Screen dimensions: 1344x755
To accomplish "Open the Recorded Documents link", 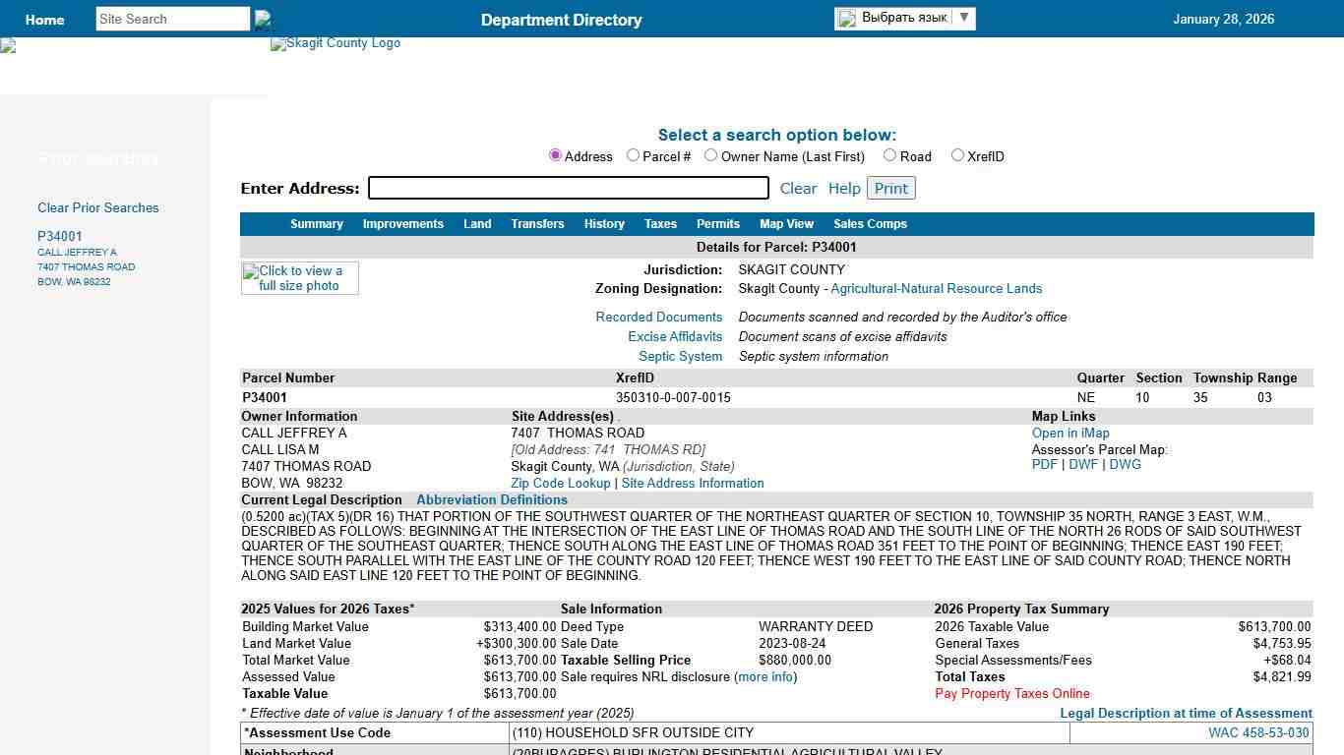I will pos(658,317).
